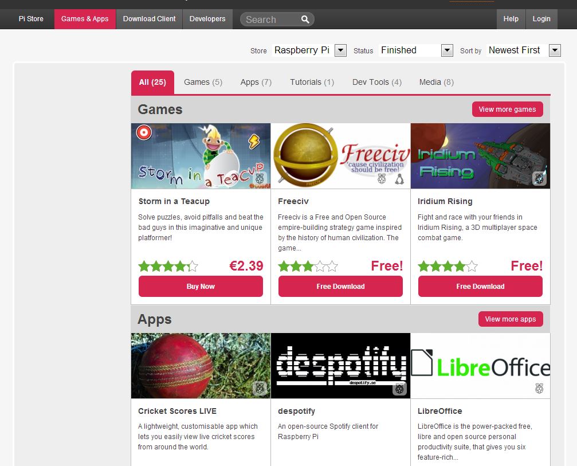
Task: Click the despotify description text
Action: (x=328, y=432)
